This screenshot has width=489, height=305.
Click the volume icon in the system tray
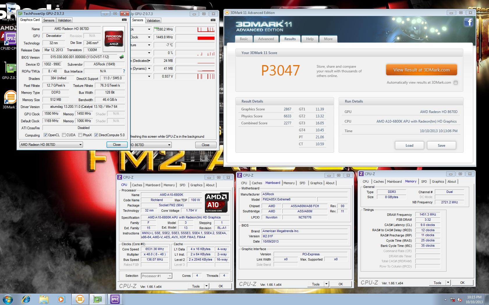point(460,299)
